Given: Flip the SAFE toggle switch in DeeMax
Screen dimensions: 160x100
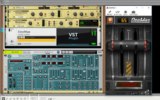Looking at the screenshot, I should click(147, 92).
